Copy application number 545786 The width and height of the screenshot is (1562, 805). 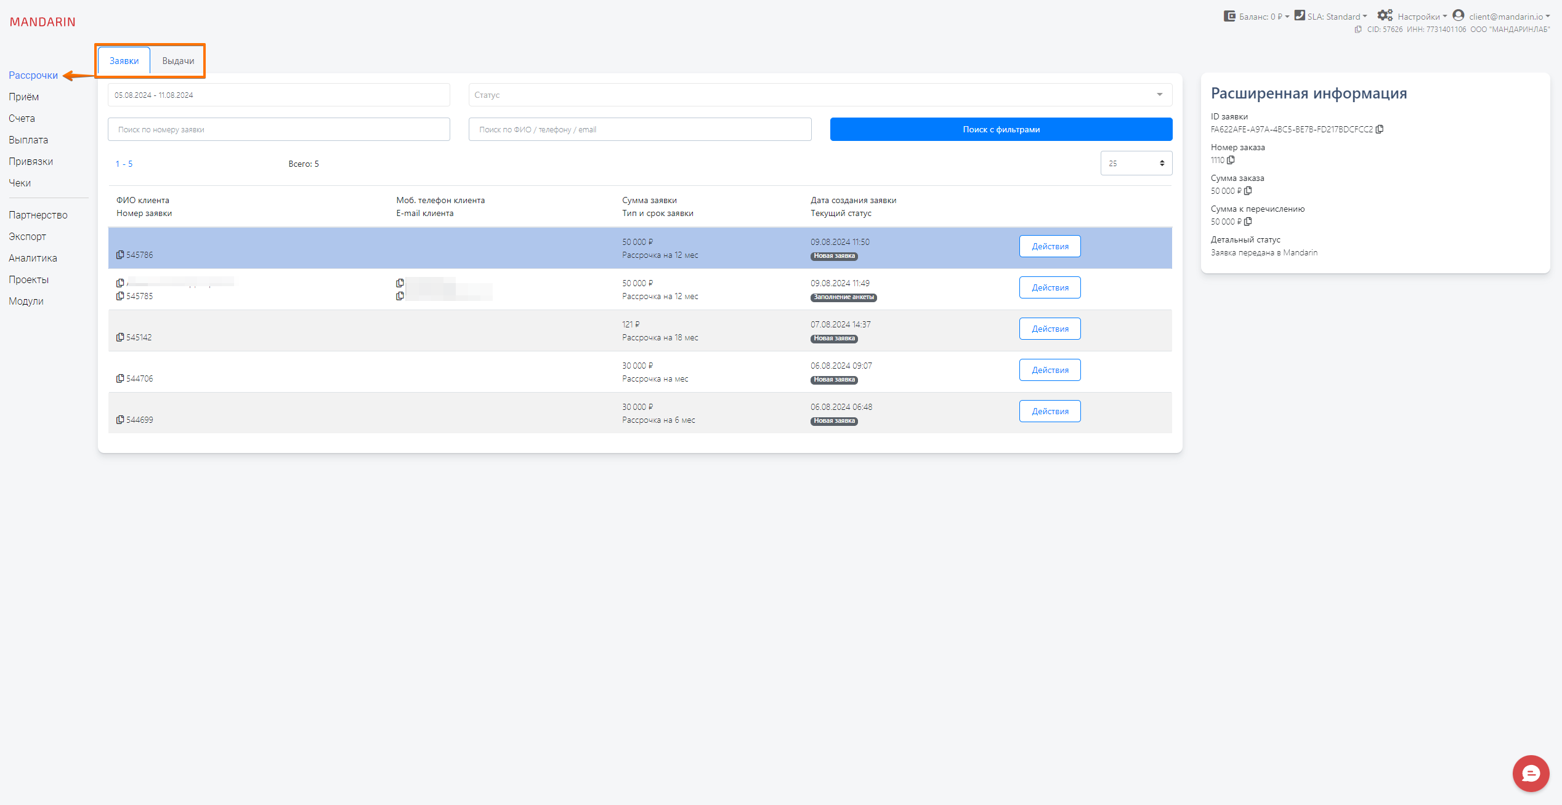120,255
